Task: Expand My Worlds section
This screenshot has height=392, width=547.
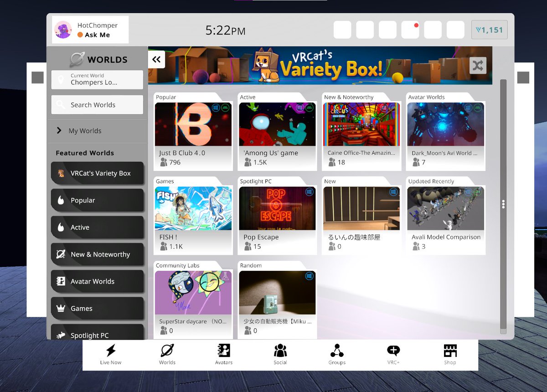Action: click(97, 131)
